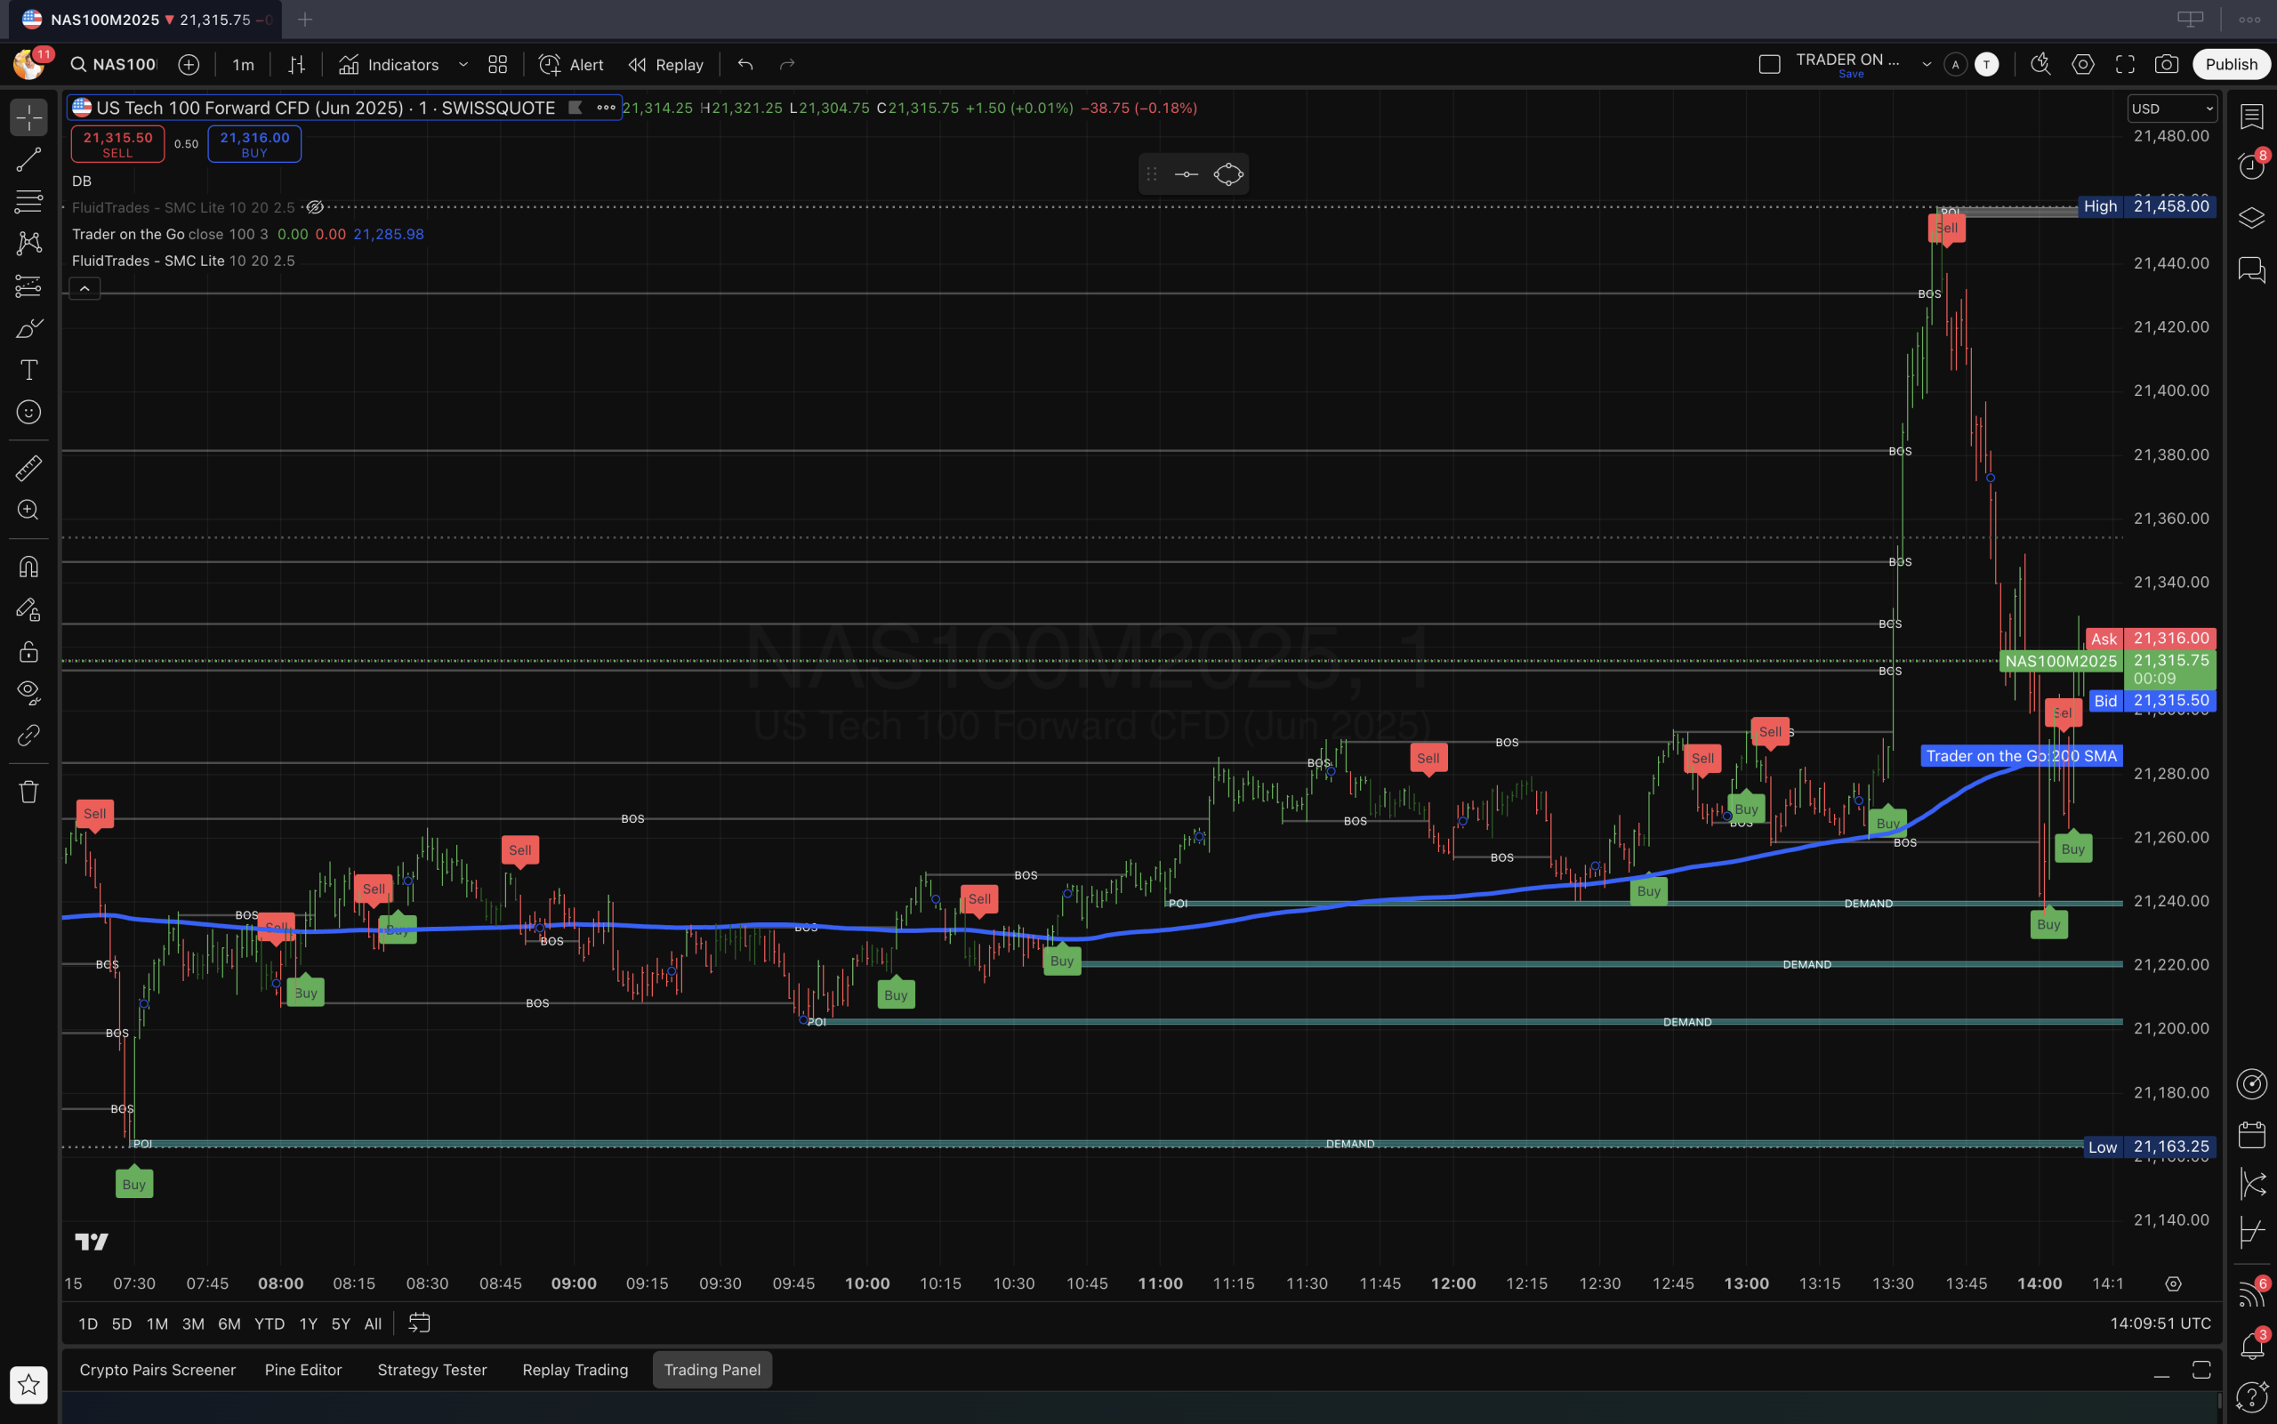The image size is (2277, 1424).
Task: Open the Pine Editor tab
Action: pyautogui.click(x=303, y=1370)
